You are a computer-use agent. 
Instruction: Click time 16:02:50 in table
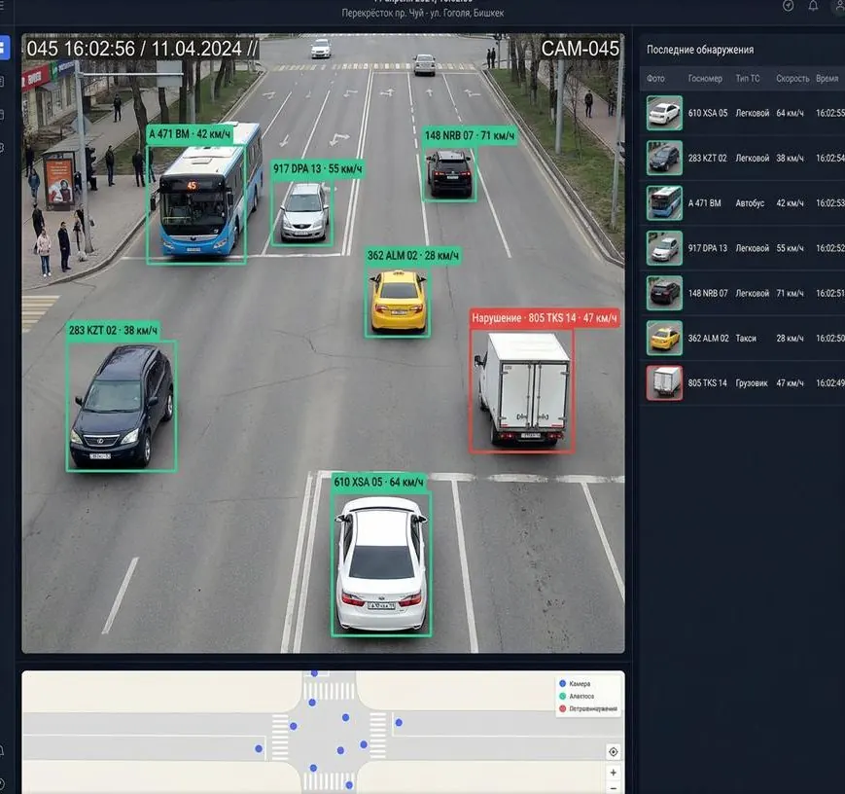pyautogui.click(x=829, y=339)
